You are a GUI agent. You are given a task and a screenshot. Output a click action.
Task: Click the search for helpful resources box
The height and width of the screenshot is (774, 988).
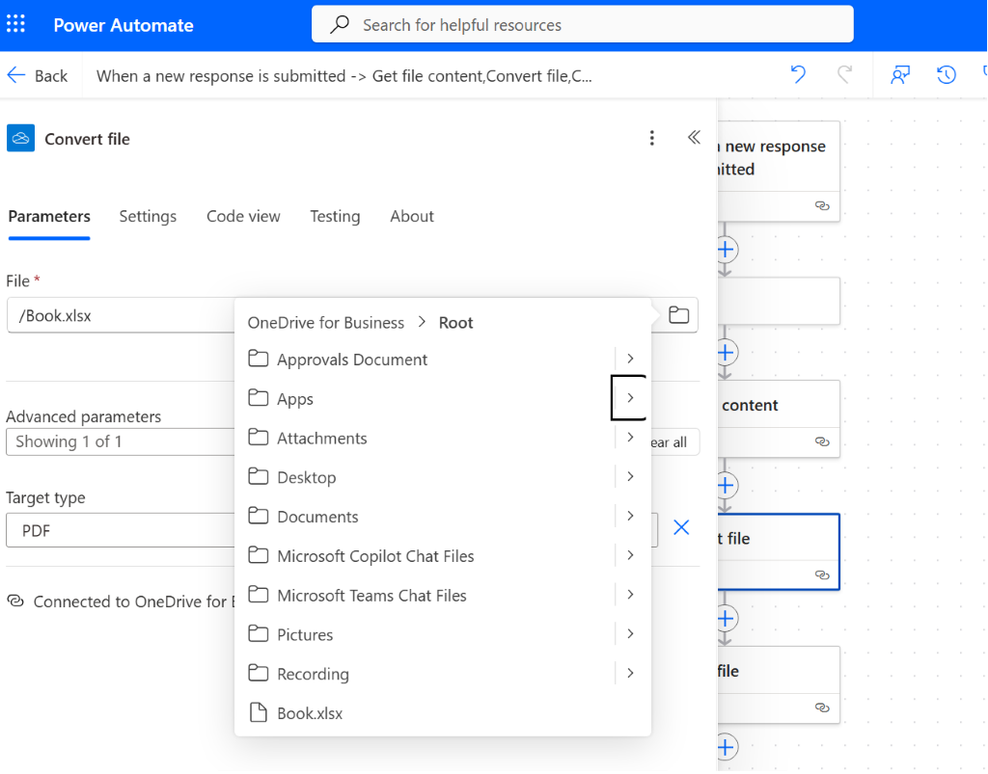click(x=582, y=24)
